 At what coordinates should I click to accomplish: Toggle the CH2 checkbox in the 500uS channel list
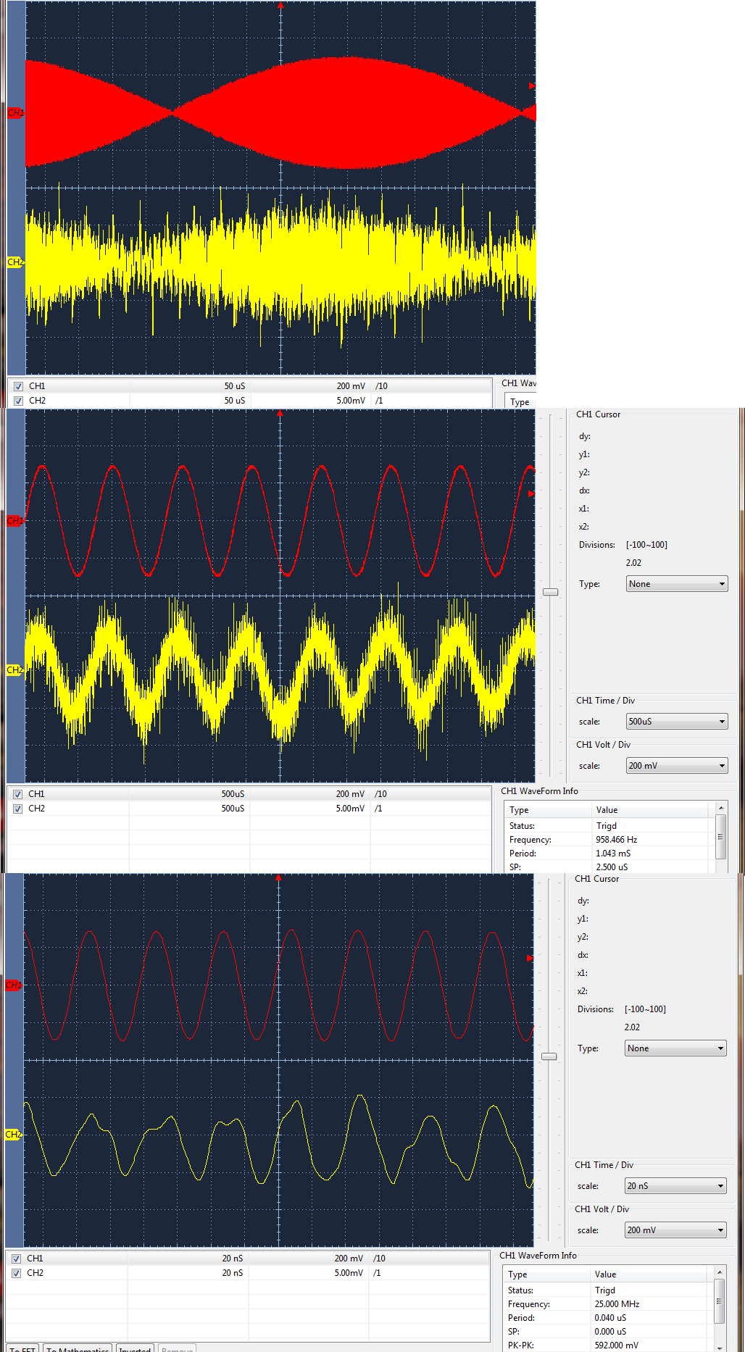click(17, 809)
